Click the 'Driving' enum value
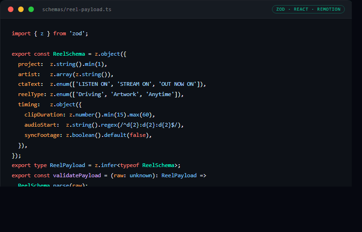362x232 pixels. coord(90,94)
